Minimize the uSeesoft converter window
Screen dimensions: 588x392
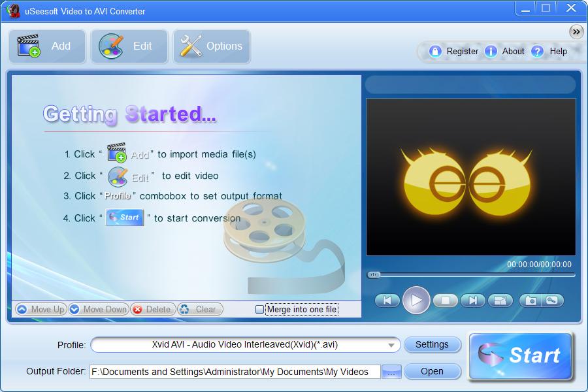[x=526, y=8]
